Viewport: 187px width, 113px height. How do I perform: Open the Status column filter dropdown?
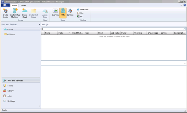[x=69, y=33]
